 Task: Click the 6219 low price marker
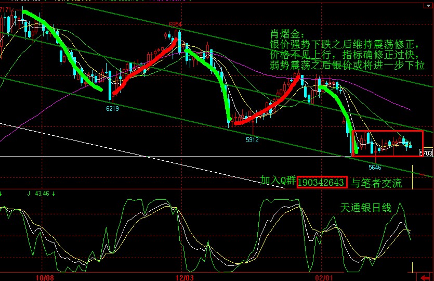[x=112, y=109]
